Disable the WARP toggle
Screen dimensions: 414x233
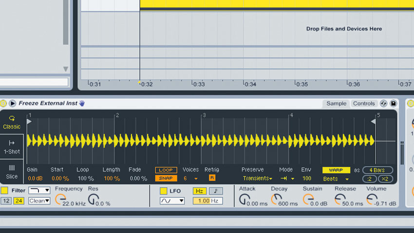pyautogui.click(x=336, y=170)
